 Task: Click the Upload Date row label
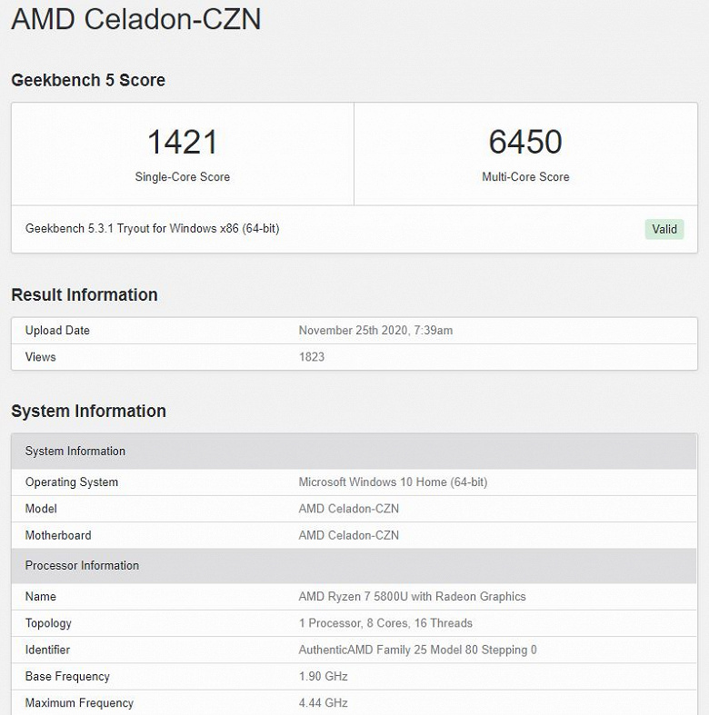[57, 331]
